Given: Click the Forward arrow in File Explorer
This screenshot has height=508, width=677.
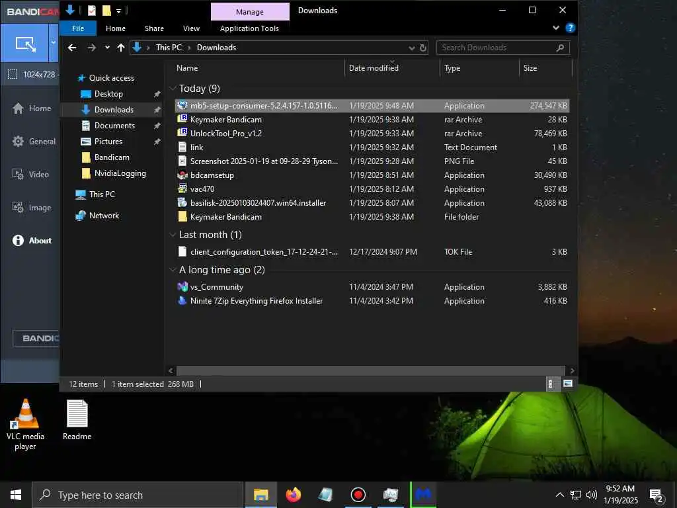Looking at the screenshot, I should tap(91, 48).
